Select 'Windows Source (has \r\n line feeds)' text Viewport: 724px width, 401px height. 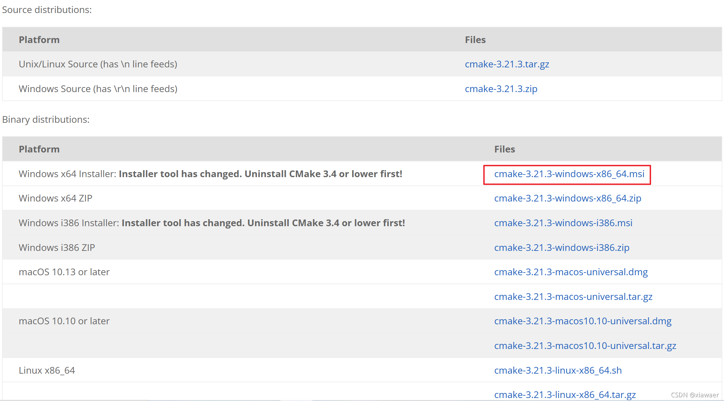tap(98, 89)
